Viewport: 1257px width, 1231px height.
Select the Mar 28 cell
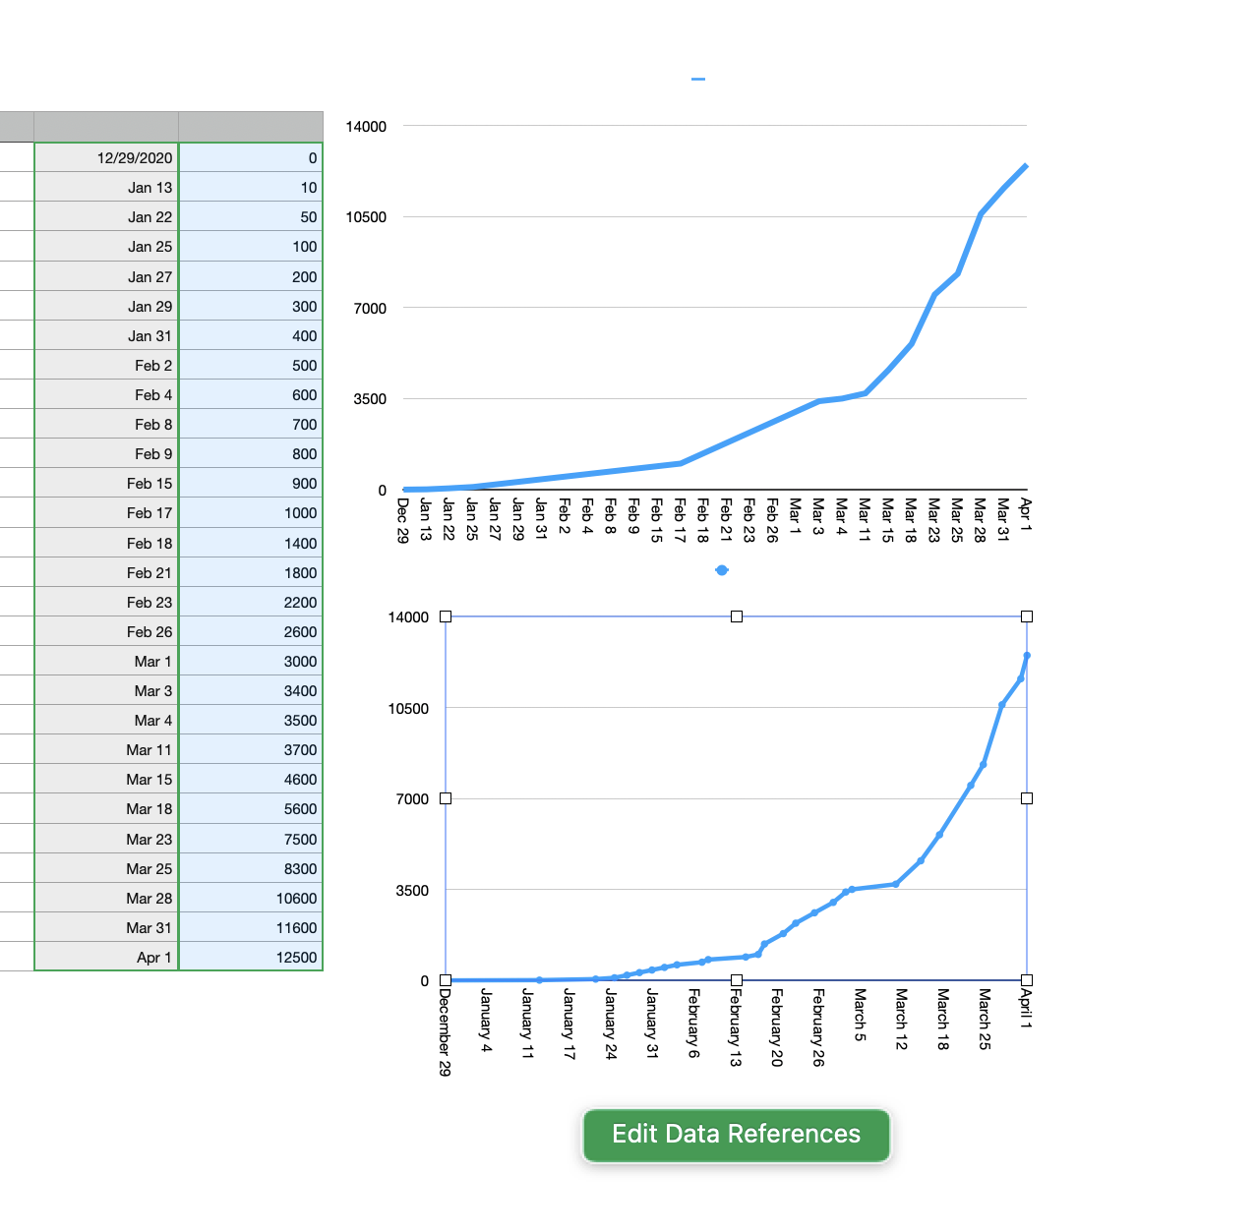(106, 898)
